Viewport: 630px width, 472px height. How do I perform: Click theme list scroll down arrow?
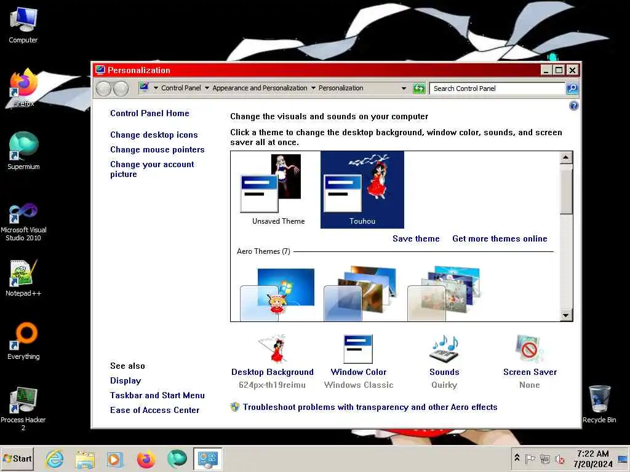(566, 315)
